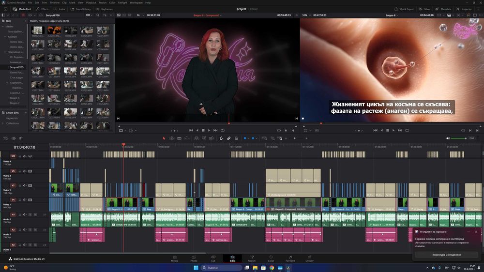Screen dimensions: 484x272
Task: Open Google Chrome from the taskbar
Action: point(272,268)
